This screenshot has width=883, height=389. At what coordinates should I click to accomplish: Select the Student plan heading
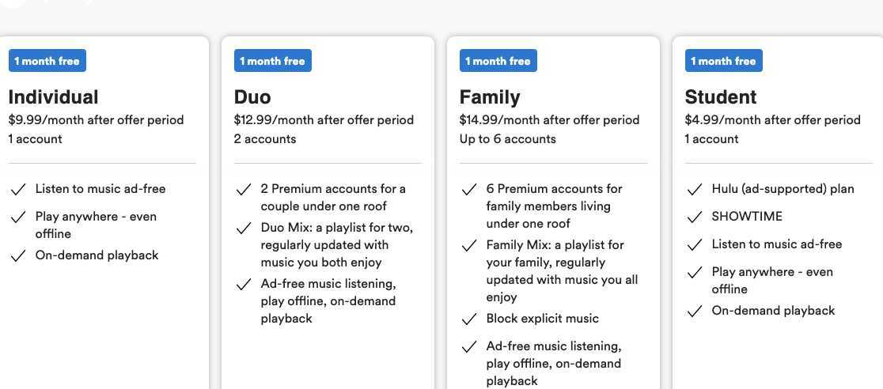(x=721, y=96)
